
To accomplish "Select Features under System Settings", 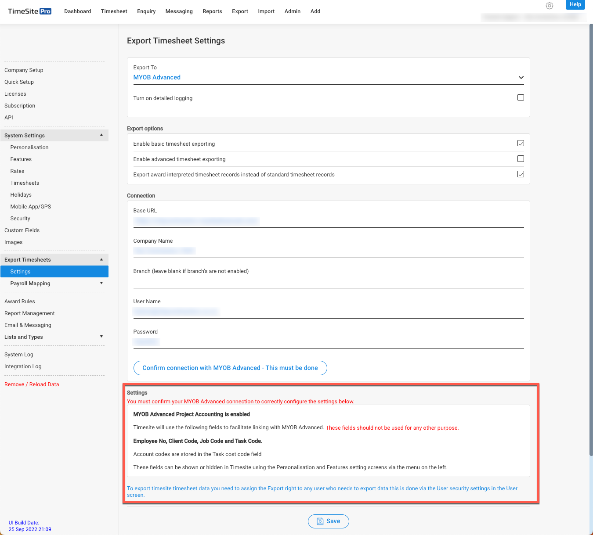I will [x=21, y=159].
